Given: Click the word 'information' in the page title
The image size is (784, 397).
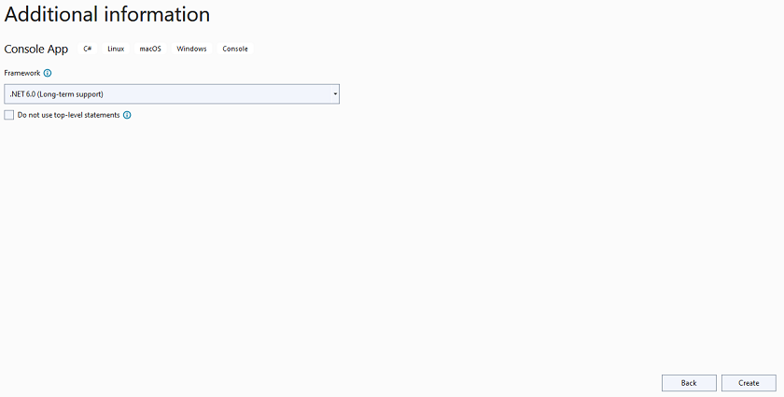Looking at the screenshot, I should coord(157,14).
